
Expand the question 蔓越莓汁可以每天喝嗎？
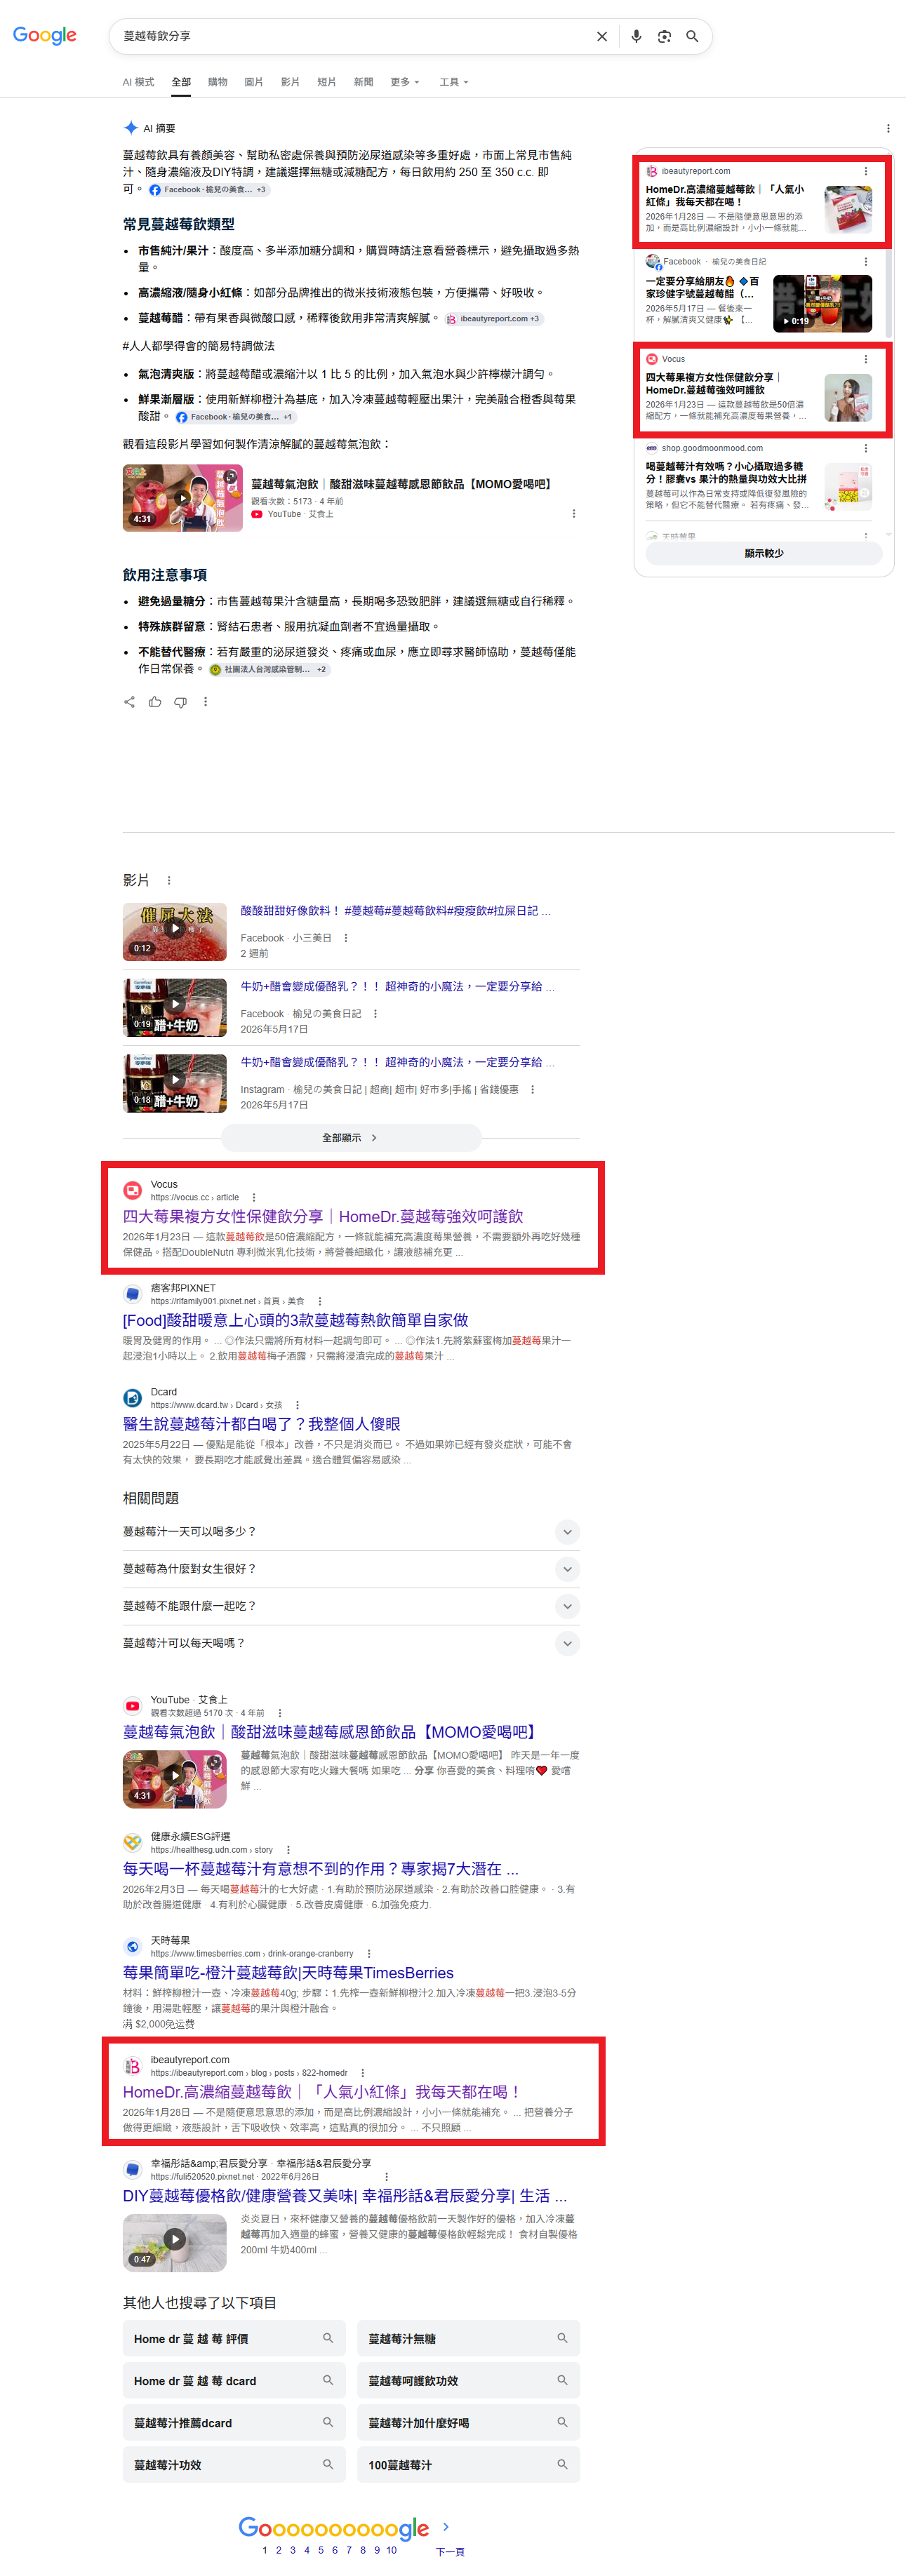coord(351,1643)
